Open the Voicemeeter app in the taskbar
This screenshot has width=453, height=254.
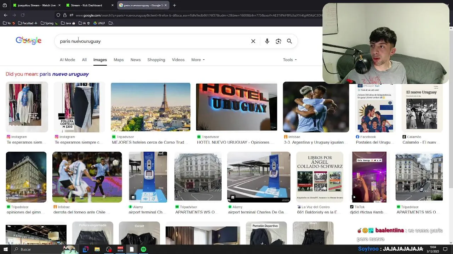(120, 249)
